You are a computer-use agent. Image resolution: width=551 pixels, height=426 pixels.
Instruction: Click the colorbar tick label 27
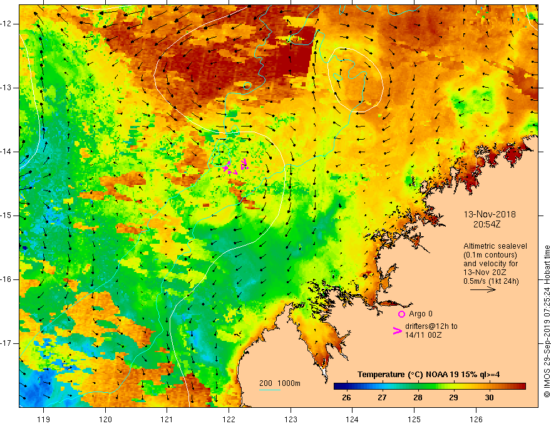[382, 398]
